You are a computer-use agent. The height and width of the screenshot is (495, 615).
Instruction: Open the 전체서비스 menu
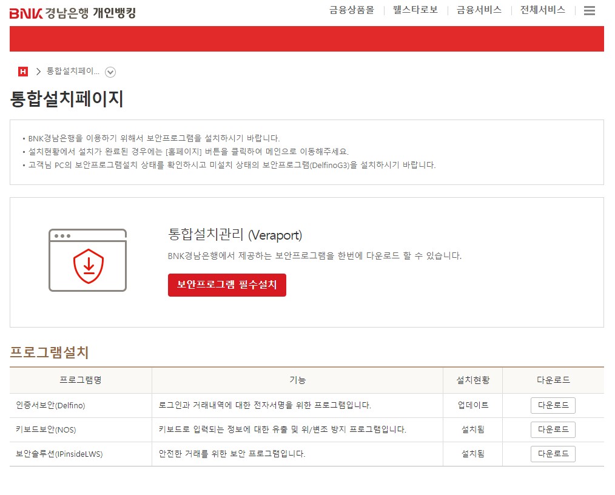542,10
